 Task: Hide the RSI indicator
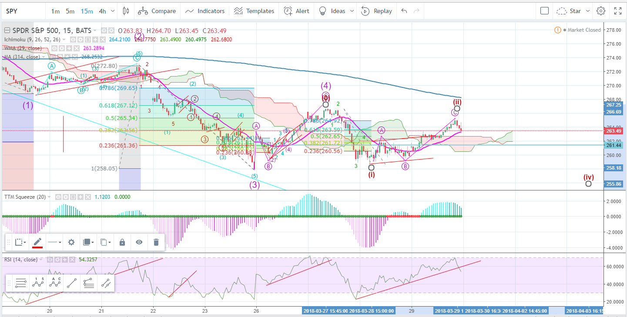pyautogui.click(x=50, y=260)
